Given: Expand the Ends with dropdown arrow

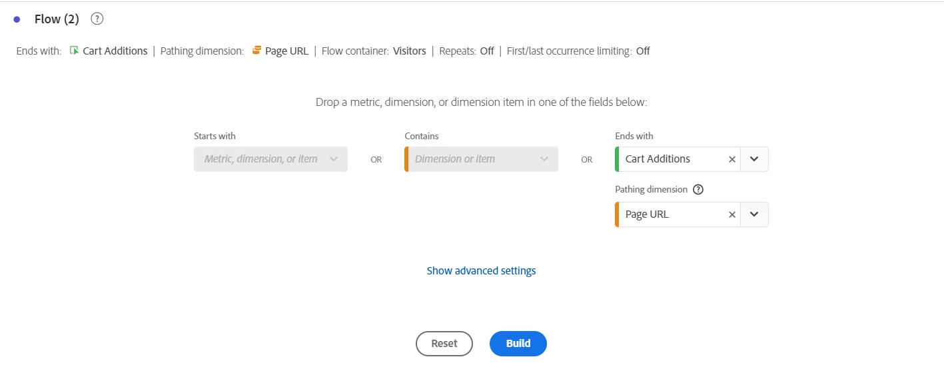Looking at the screenshot, I should (x=754, y=159).
